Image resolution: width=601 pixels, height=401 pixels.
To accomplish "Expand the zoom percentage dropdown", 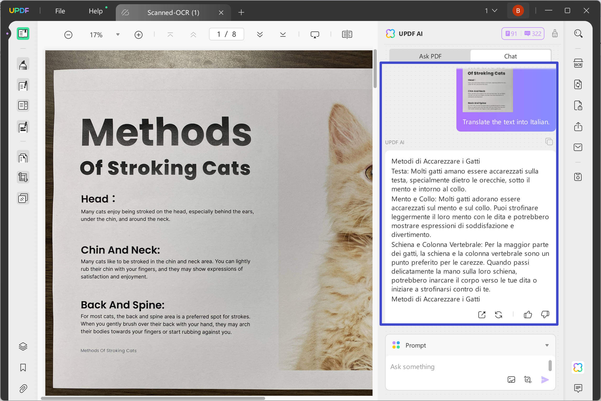I will 118,35.
